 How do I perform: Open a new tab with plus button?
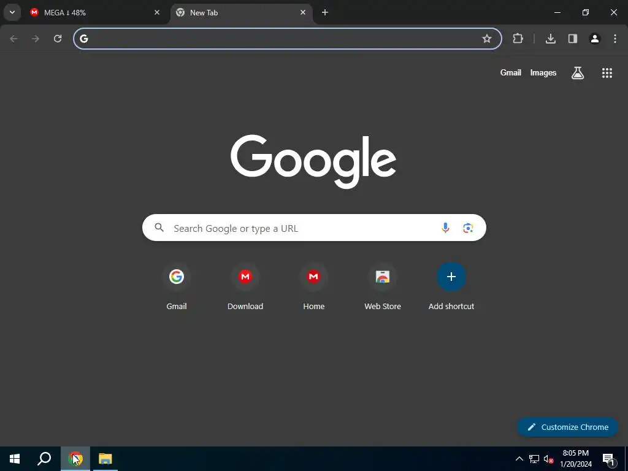point(325,12)
